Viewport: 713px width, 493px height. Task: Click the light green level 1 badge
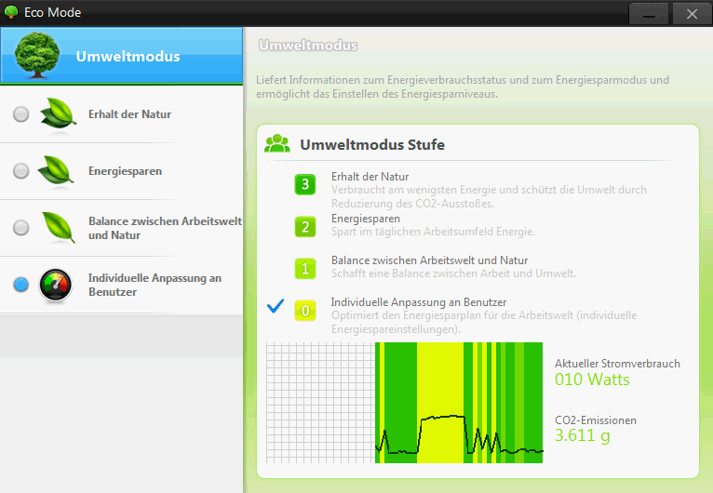305,268
